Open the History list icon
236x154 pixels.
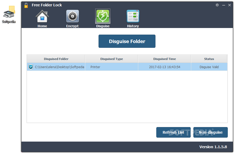[x=133, y=16]
